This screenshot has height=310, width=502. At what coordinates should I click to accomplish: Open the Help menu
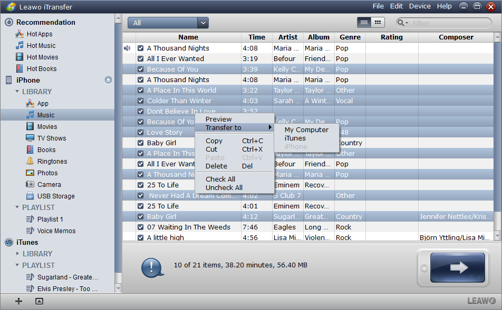[444, 6]
